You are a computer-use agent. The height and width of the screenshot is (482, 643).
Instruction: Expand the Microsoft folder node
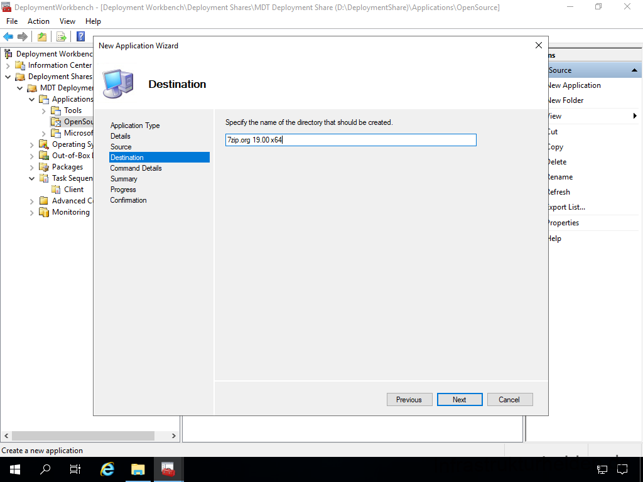point(43,133)
